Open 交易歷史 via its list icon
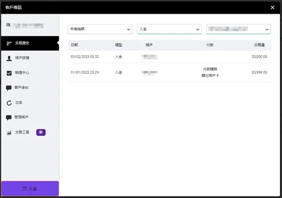The width and height of the screenshot is (282, 198). 9,43
